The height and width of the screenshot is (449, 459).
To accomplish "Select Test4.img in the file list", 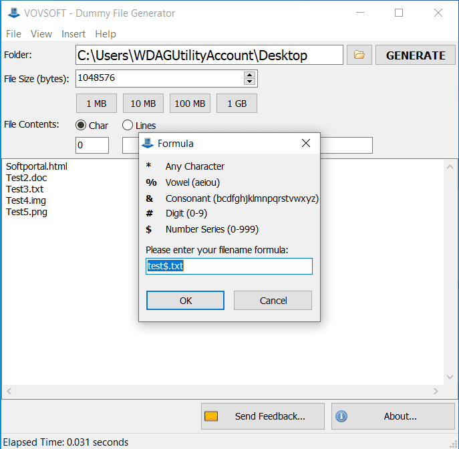I will (26, 200).
